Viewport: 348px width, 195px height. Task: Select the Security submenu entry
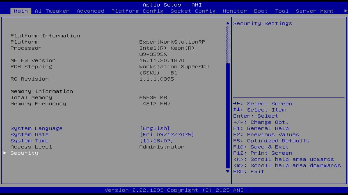[24, 153]
